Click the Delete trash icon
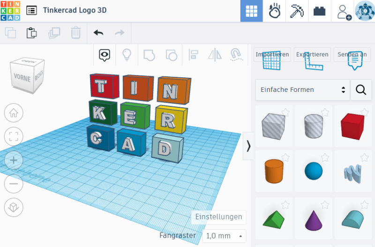Image resolution: width=375 pixels, height=247 pixels. [75, 33]
